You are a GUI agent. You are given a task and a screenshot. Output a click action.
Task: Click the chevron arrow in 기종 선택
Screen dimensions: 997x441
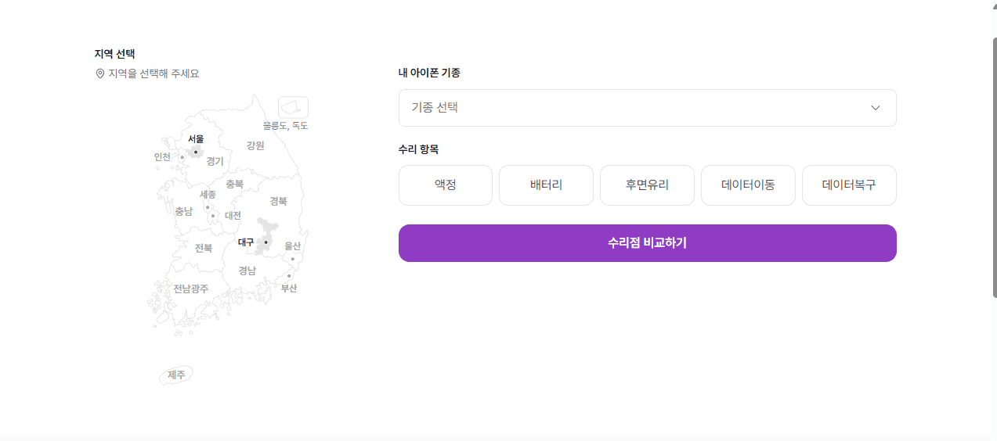[876, 108]
